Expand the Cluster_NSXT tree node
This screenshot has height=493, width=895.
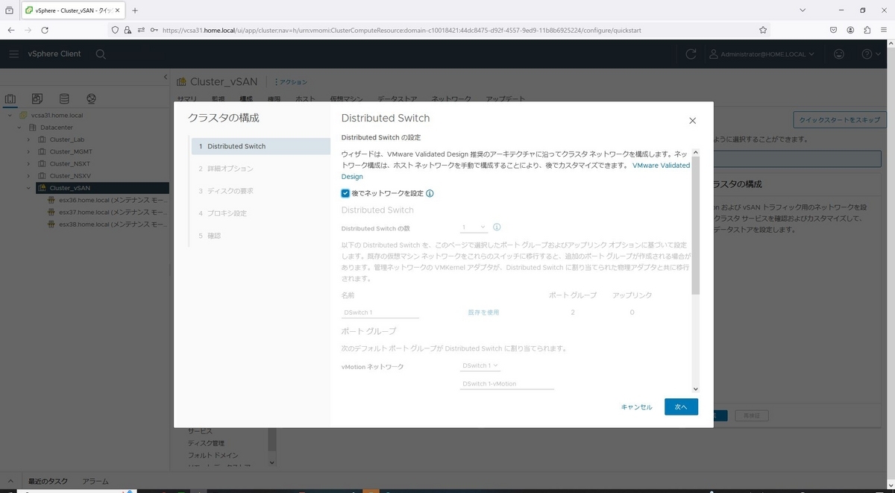tap(29, 163)
